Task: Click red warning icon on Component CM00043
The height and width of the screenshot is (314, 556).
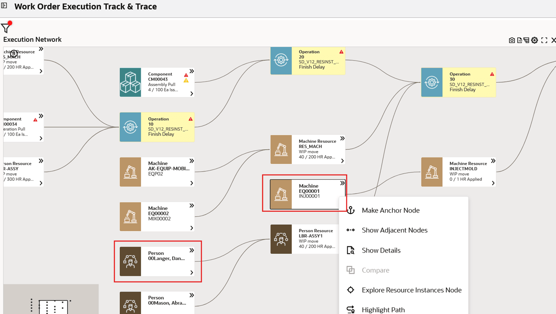Action: (186, 75)
